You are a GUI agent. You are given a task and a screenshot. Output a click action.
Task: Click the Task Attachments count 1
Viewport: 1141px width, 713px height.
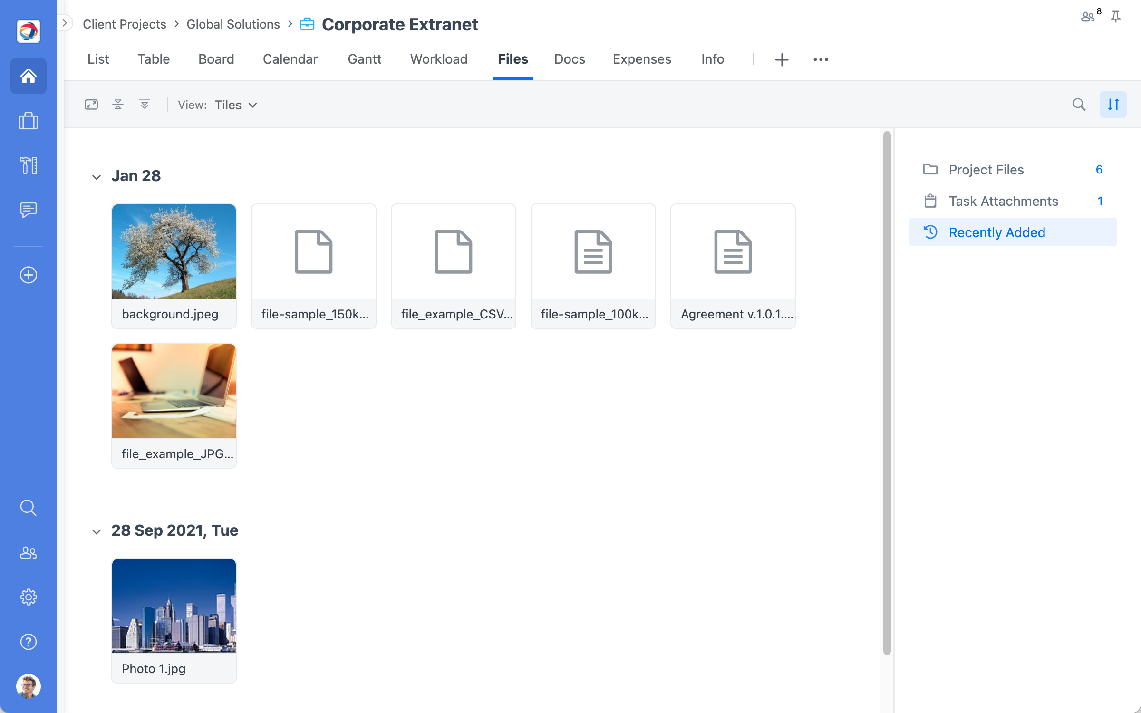tap(1100, 201)
